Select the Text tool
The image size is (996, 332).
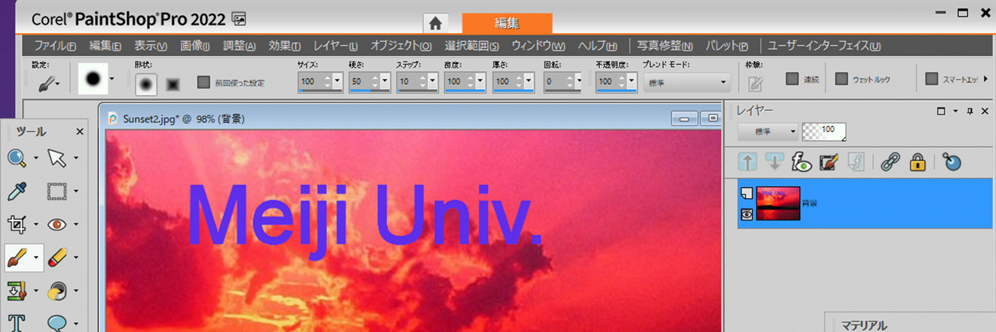[x=17, y=323]
